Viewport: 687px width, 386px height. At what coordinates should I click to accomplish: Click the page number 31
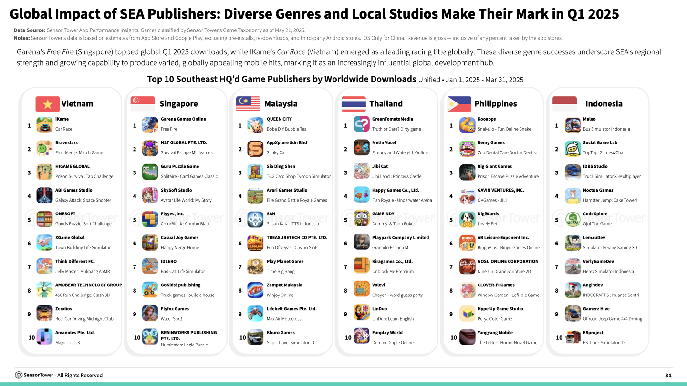pyautogui.click(x=668, y=376)
